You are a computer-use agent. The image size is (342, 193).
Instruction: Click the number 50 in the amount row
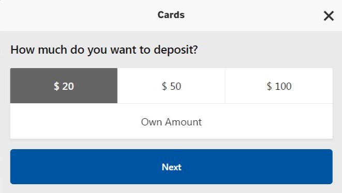point(175,86)
